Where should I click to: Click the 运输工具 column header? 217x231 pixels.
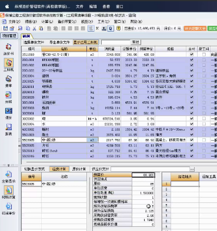click(209, 176)
